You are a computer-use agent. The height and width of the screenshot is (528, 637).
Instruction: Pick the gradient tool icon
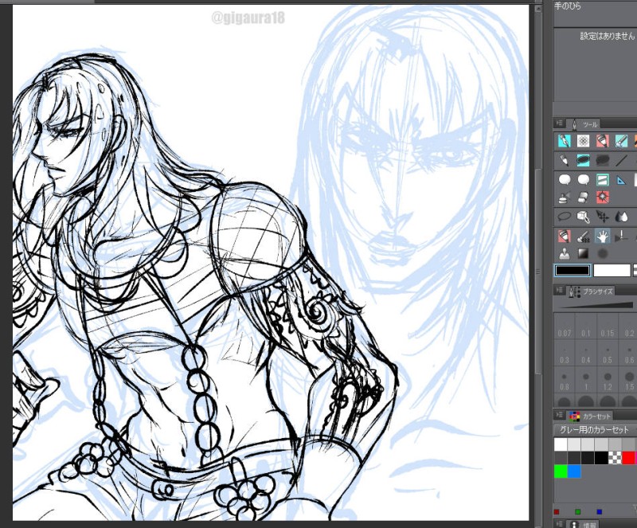(x=584, y=254)
